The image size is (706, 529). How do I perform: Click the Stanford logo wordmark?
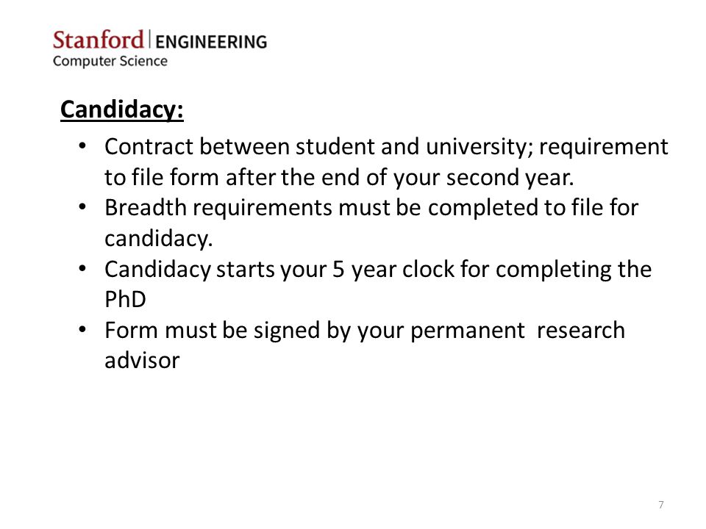coord(98,40)
